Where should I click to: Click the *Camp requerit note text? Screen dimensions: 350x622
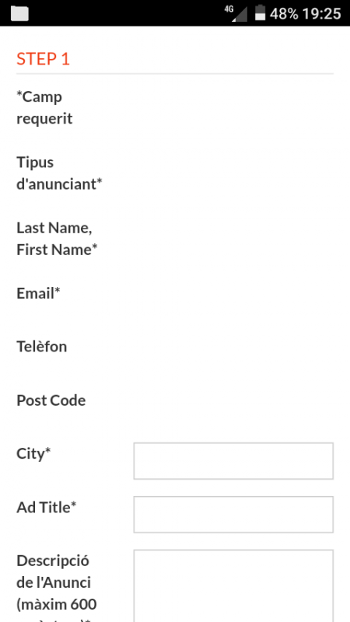click(x=44, y=107)
